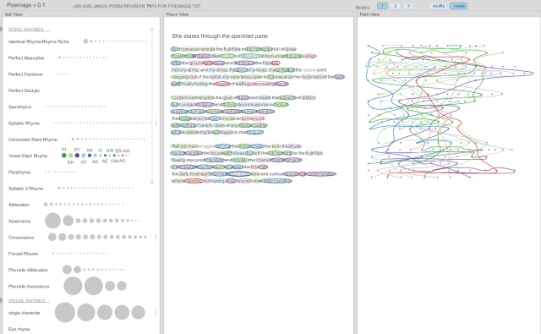Click the Poemage v 0.1 title
Image resolution: width=541 pixels, height=334 pixels.
point(26,5)
